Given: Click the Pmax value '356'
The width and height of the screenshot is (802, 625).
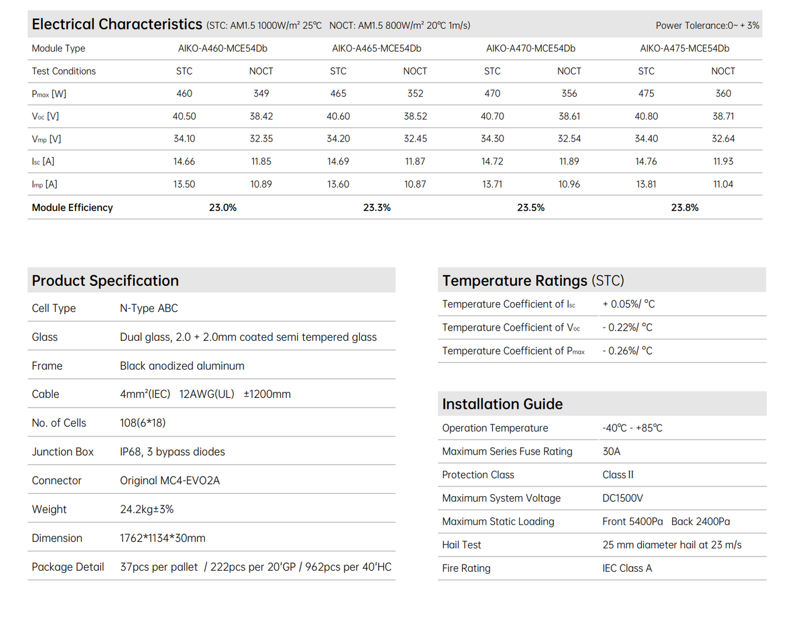Looking at the screenshot, I should (569, 94).
